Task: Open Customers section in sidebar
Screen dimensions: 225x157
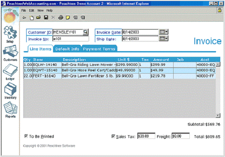Action: [x=10, y=53]
